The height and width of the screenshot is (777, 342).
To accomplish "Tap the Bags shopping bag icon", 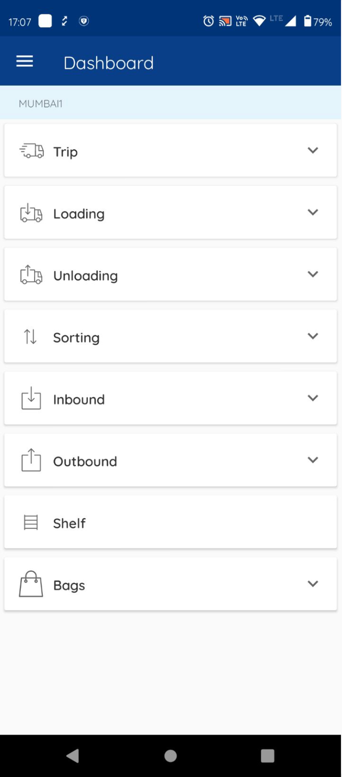I will point(31,584).
